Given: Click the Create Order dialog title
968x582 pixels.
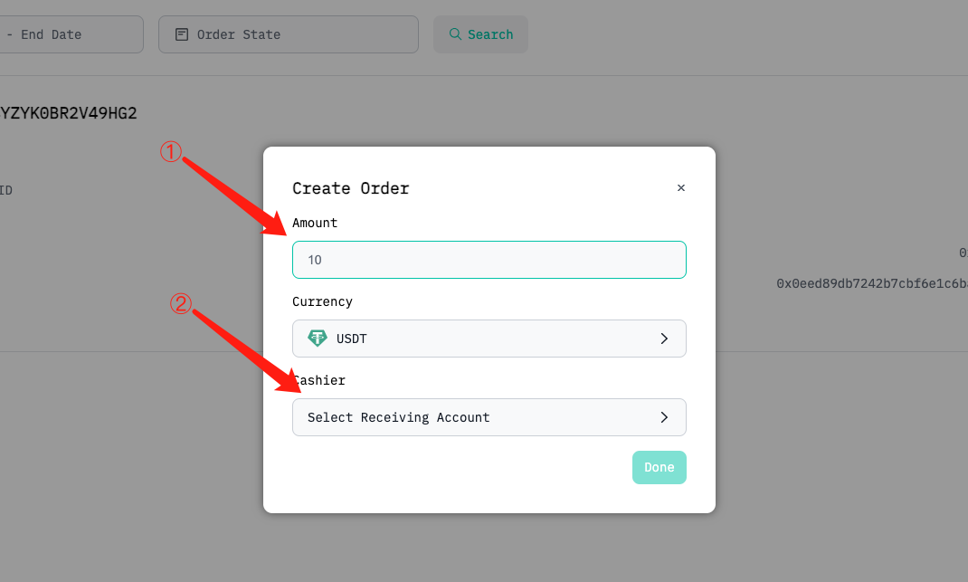Looking at the screenshot, I should click(x=351, y=188).
